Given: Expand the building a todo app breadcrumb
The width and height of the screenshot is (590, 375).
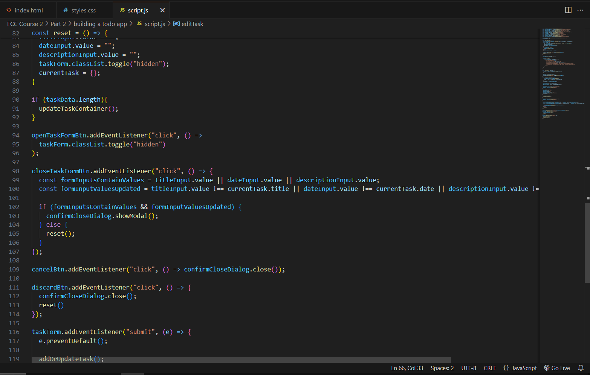Looking at the screenshot, I should (x=100, y=24).
